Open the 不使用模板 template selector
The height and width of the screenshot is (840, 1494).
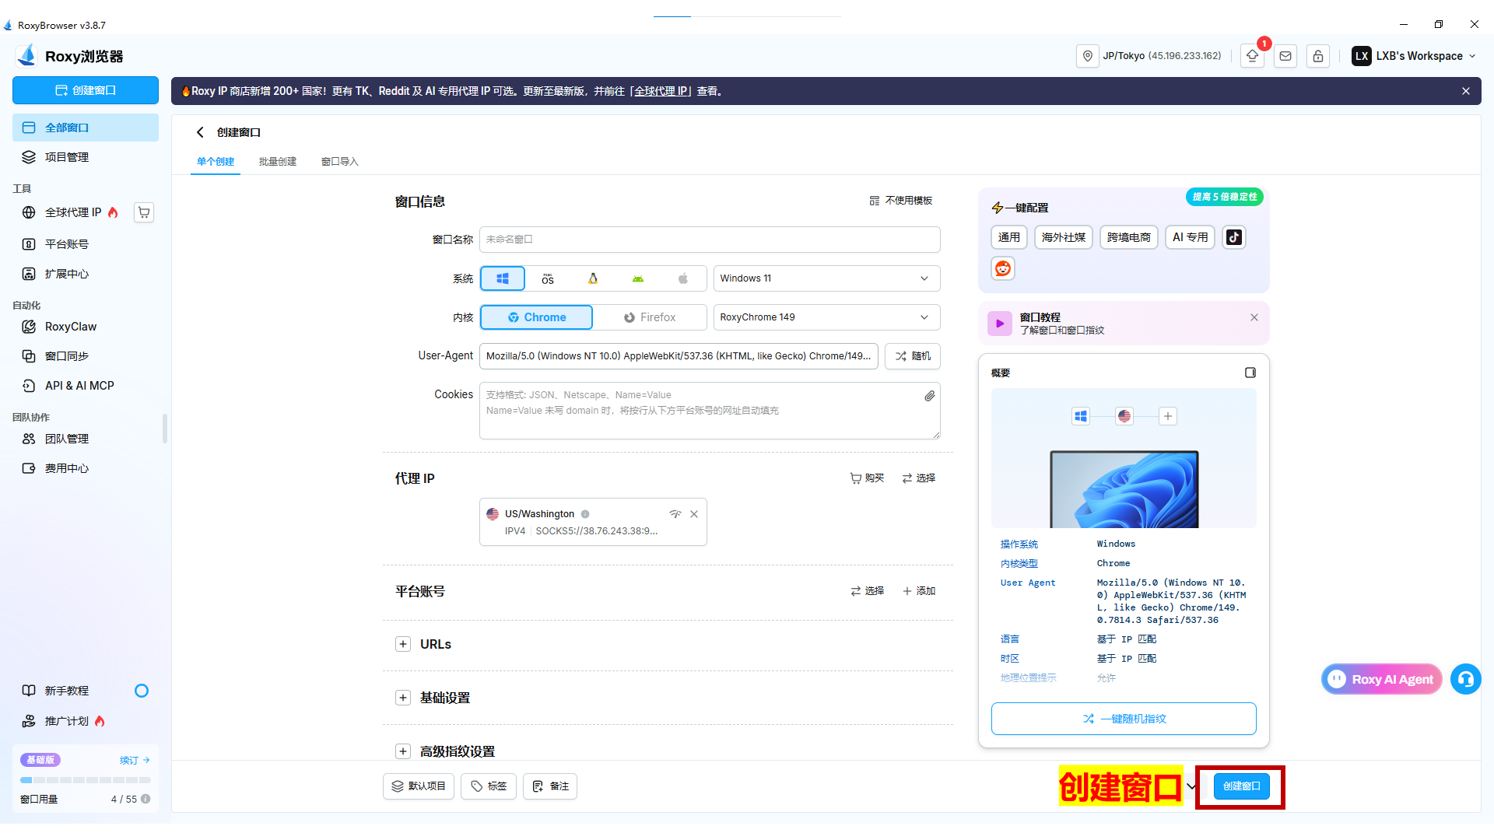tap(900, 201)
